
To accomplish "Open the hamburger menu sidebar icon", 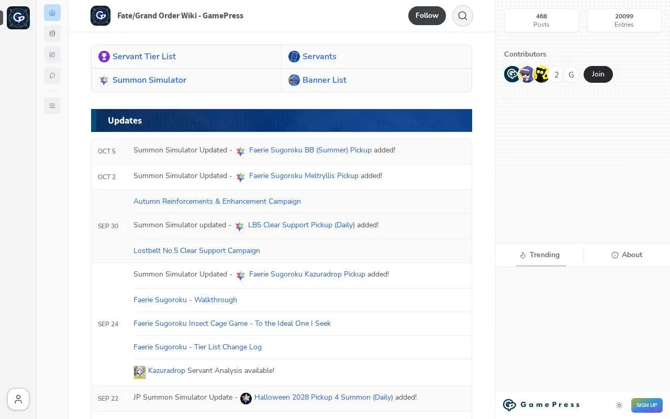I will coord(52,106).
